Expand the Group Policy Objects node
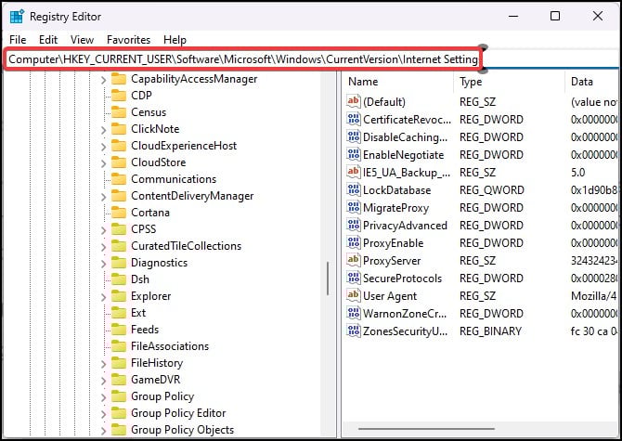 104,431
